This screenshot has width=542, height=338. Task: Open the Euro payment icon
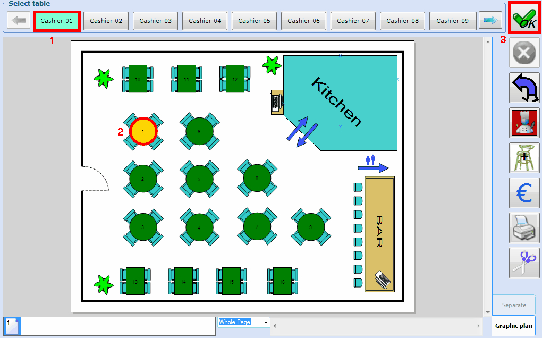(x=524, y=193)
